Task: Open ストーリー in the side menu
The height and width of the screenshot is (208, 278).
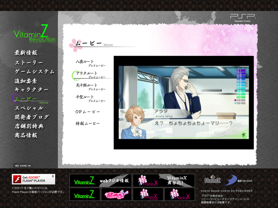Action: coord(29,63)
